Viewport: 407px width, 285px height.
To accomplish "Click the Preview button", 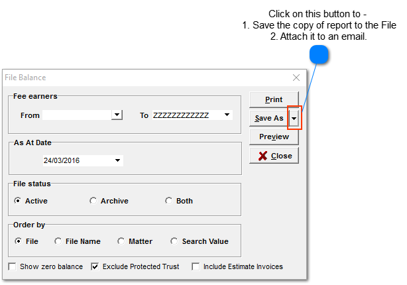I will pyautogui.click(x=274, y=137).
